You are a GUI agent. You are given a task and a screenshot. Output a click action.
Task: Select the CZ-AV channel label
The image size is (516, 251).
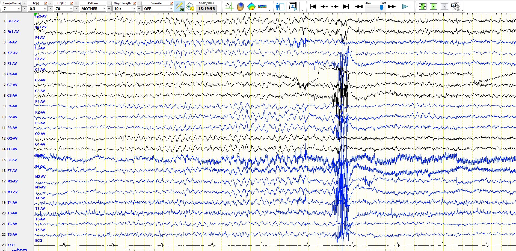[12, 85]
